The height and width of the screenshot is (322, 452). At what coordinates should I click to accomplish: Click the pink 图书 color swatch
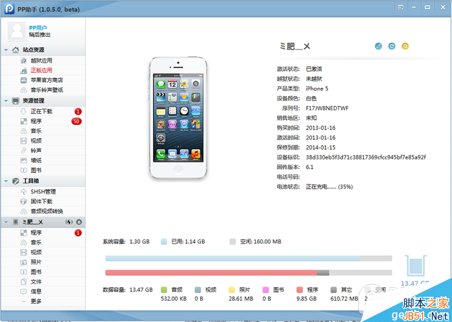(x=266, y=290)
